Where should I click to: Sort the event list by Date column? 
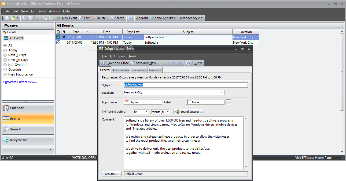click(x=78, y=32)
